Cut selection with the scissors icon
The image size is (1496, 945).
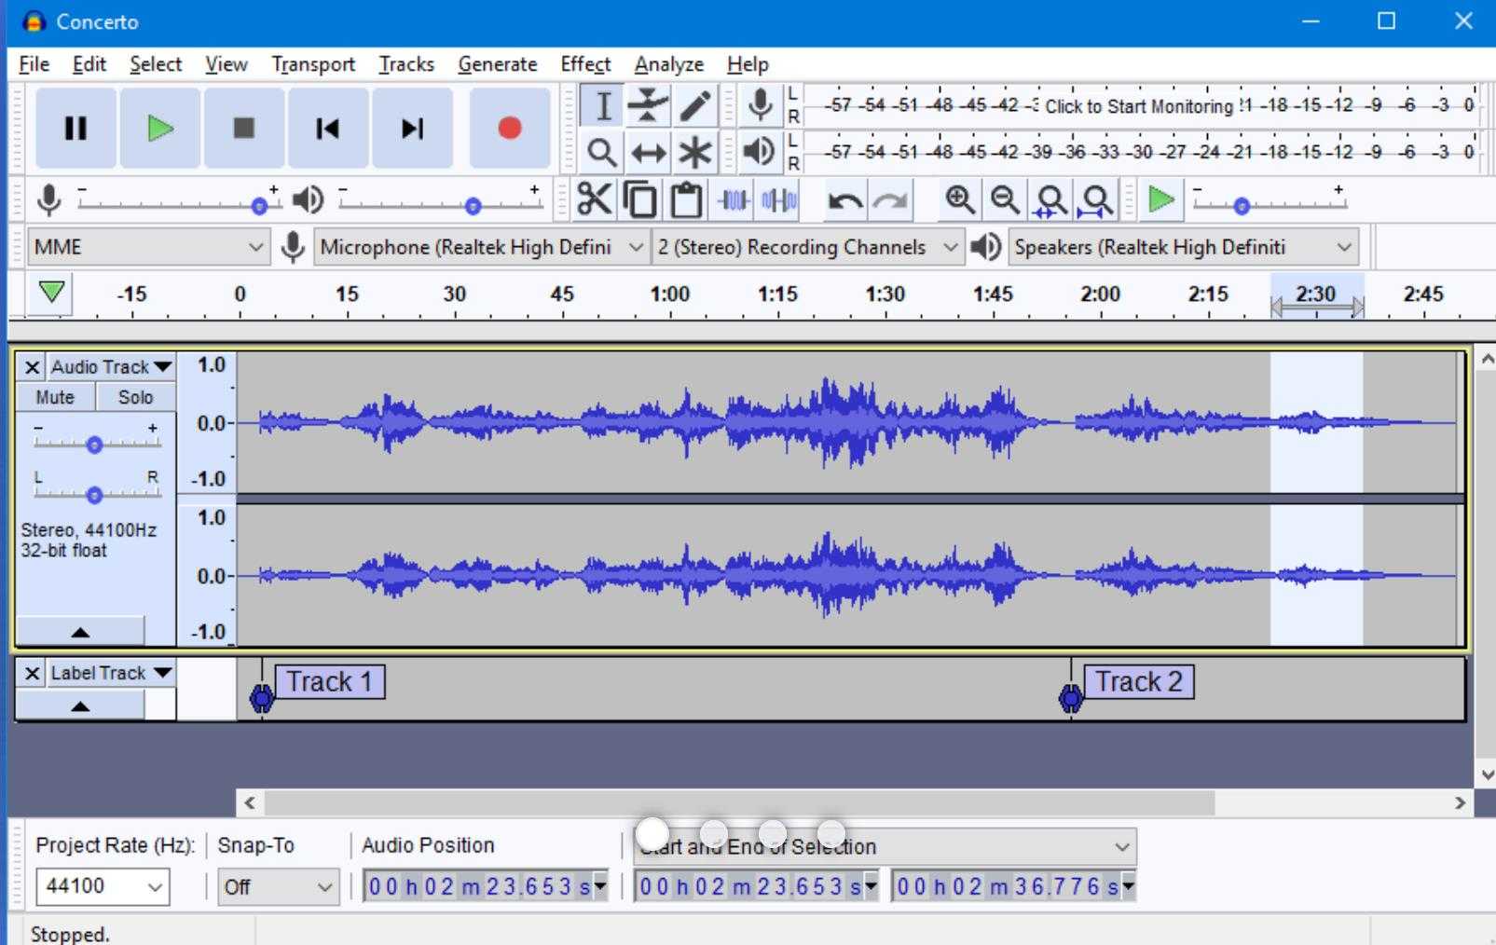point(595,199)
